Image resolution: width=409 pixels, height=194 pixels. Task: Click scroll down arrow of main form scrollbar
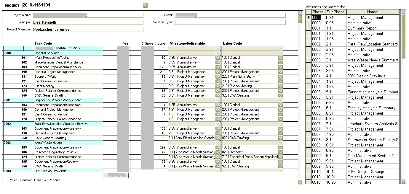300,182
